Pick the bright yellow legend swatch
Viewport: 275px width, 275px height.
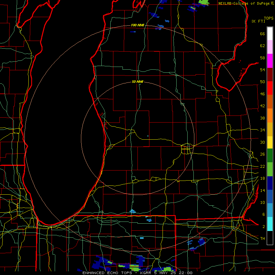(x=270, y=142)
